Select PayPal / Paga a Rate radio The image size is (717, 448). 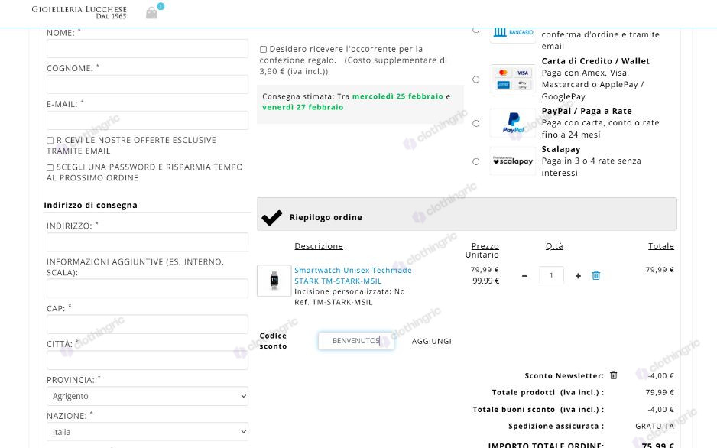(476, 123)
